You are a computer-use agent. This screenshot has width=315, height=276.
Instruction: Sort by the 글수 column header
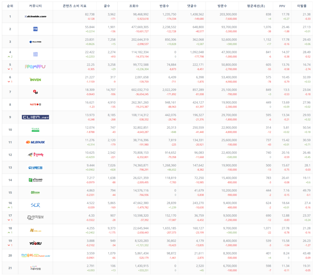point(107,6)
